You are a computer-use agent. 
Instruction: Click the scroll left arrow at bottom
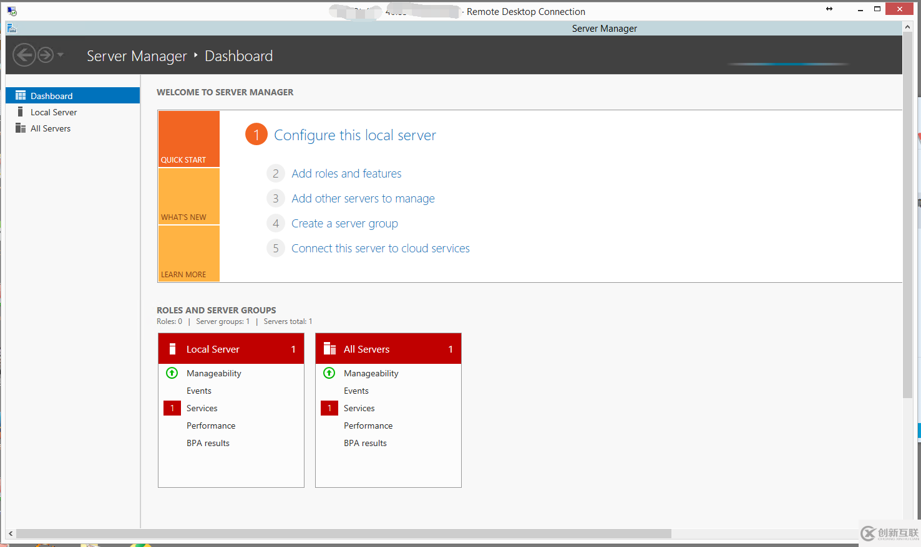pos(11,534)
